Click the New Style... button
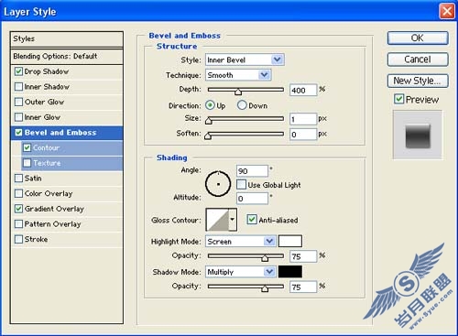The image size is (458, 336). 418,81
